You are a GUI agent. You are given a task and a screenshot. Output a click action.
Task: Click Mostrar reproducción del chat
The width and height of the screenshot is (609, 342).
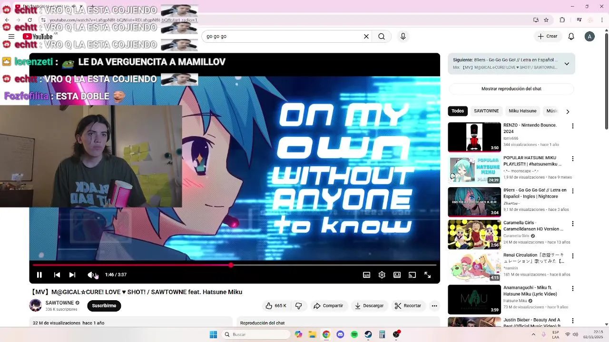pos(511,88)
